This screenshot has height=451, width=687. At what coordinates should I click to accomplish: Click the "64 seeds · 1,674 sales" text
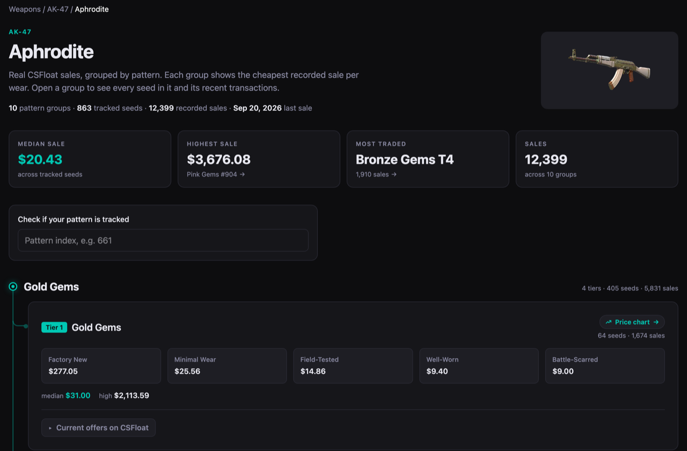tap(631, 336)
